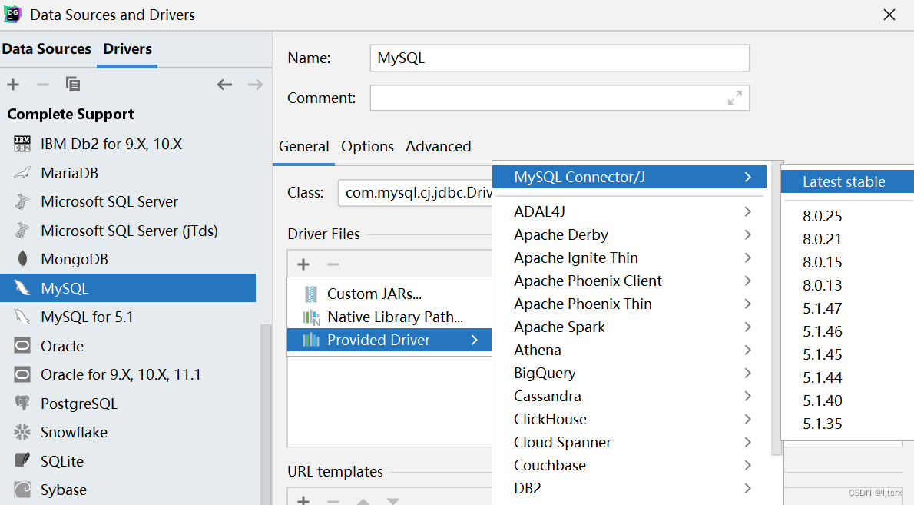Image resolution: width=914 pixels, height=505 pixels.
Task: Open the General tab
Action: 303,146
